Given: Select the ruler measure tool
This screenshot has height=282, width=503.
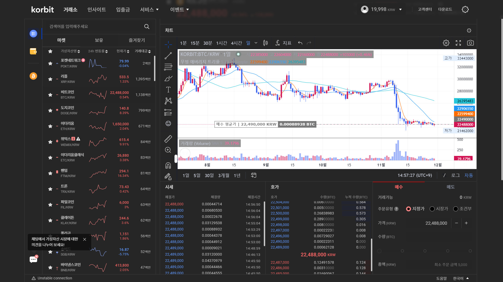Looking at the screenshot, I should click(x=168, y=139).
